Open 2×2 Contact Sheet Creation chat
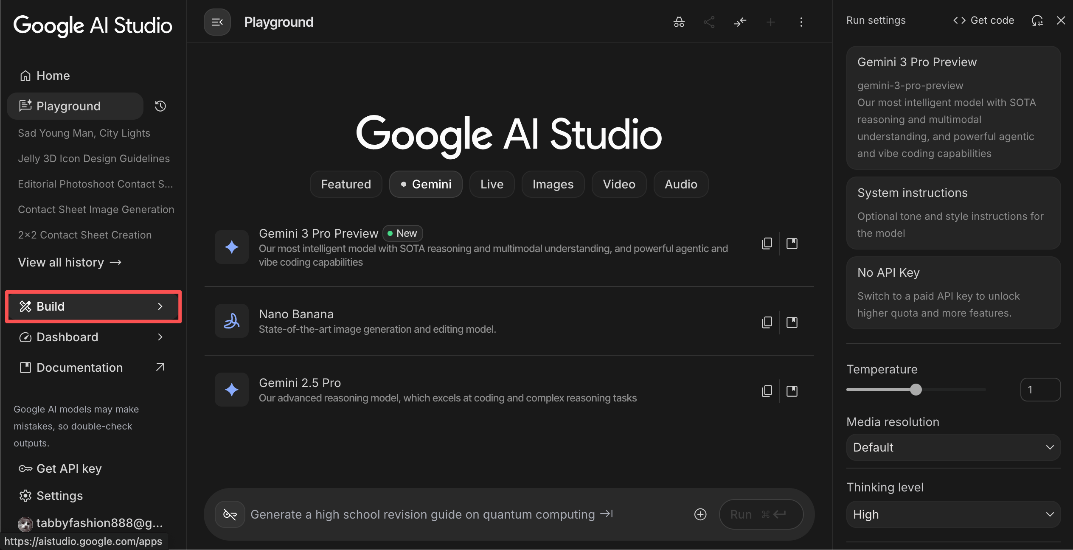The height and width of the screenshot is (550, 1073). coord(85,235)
